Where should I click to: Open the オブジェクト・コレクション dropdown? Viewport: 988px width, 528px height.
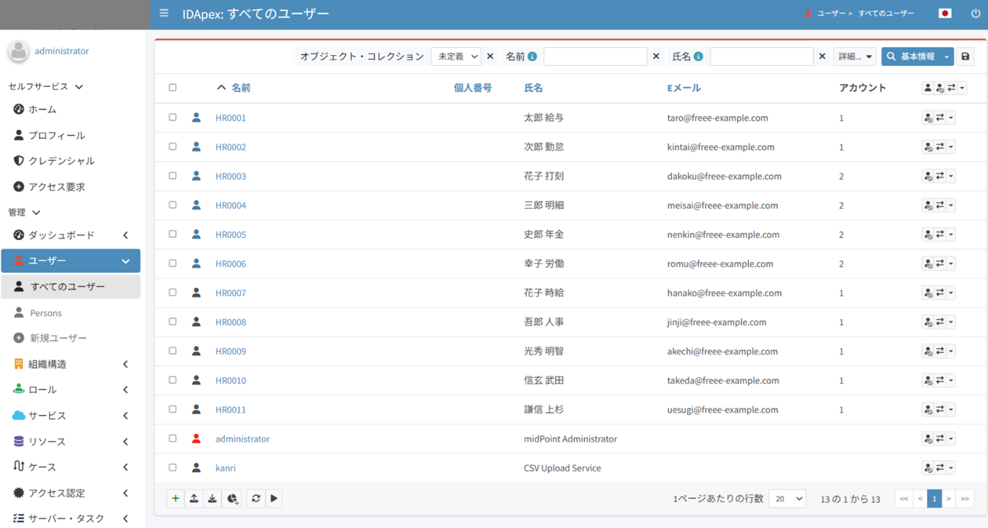[x=455, y=57]
